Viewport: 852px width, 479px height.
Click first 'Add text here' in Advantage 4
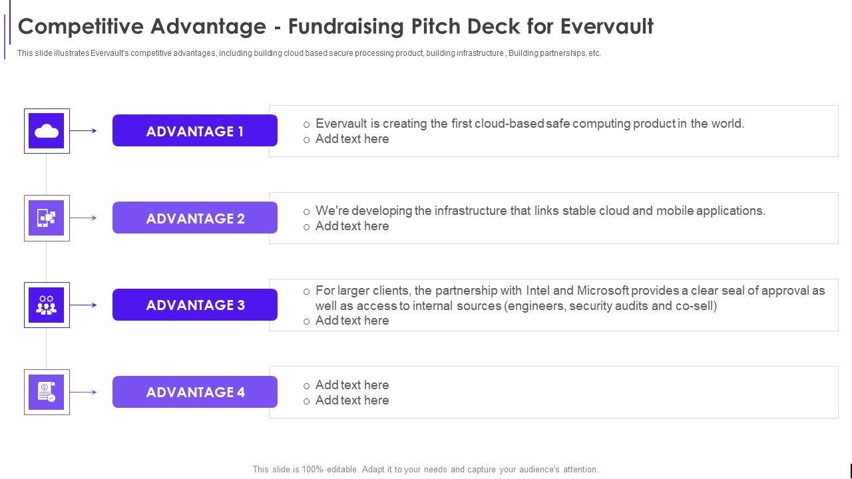tap(352, 385)
